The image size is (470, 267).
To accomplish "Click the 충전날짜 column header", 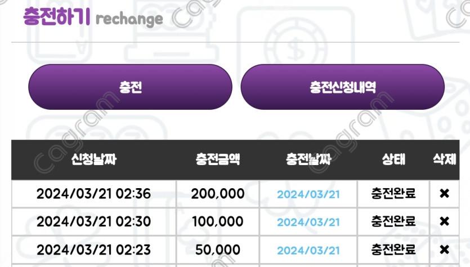I will pos(308,159).
